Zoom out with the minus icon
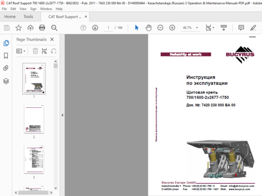262x196 pixels. (x=160, y=28)
